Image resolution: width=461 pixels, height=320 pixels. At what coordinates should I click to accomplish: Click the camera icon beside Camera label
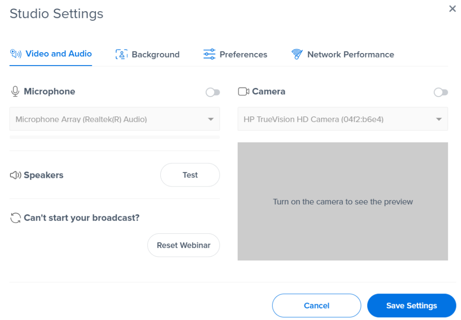coord(244,92)
